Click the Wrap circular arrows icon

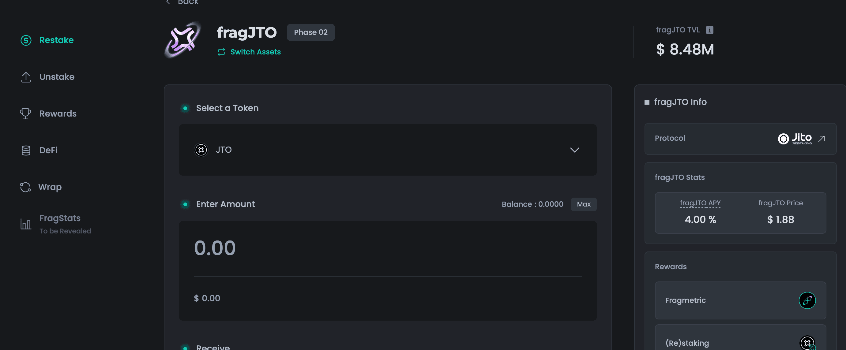click(x=25, y=187)
